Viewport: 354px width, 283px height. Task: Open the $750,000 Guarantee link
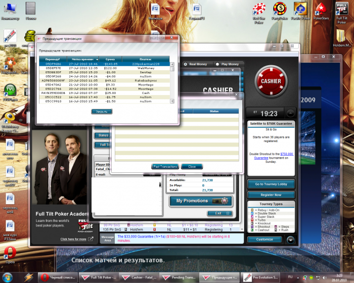(x=274, y=156)
